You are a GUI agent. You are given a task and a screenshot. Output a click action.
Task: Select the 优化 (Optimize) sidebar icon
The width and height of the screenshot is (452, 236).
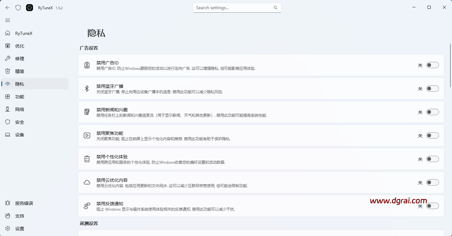8,46
